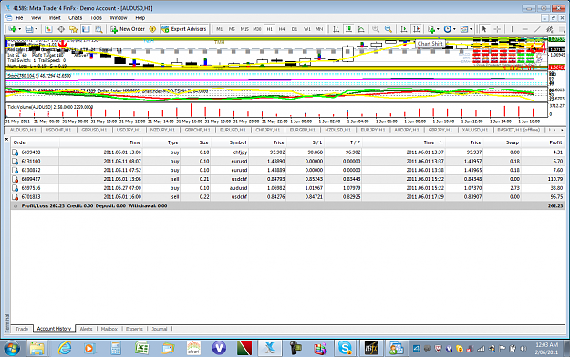Toggle the Chart Shift icon

417,29
